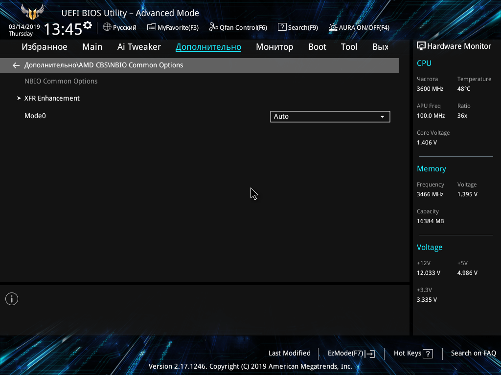Screen dimensions: 501x375
Task: Click the memory capacity 16384 MB value
Action: point(431,221)
